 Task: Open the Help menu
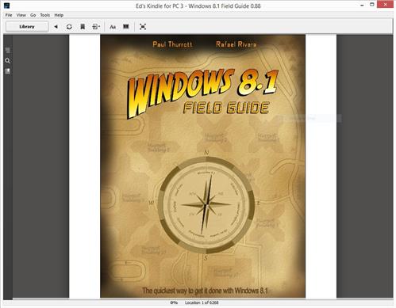59,15
